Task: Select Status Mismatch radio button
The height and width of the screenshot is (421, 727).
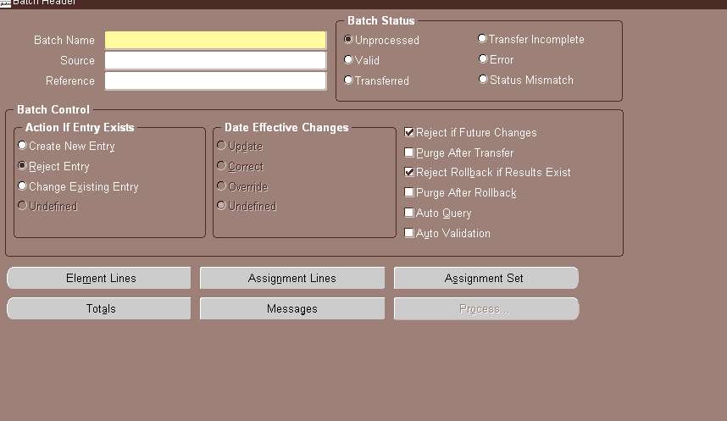Action: click(483, 80)
